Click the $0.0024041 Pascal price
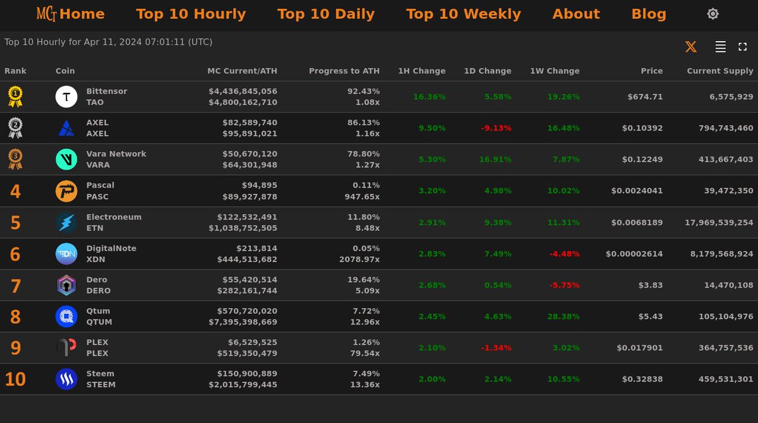This screenshot has width=758, height=423. pyautogui.click(x=637, y=191)
